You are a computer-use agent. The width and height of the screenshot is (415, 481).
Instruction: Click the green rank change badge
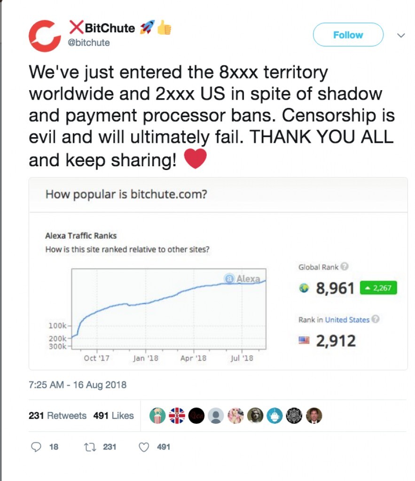[378, 288]
